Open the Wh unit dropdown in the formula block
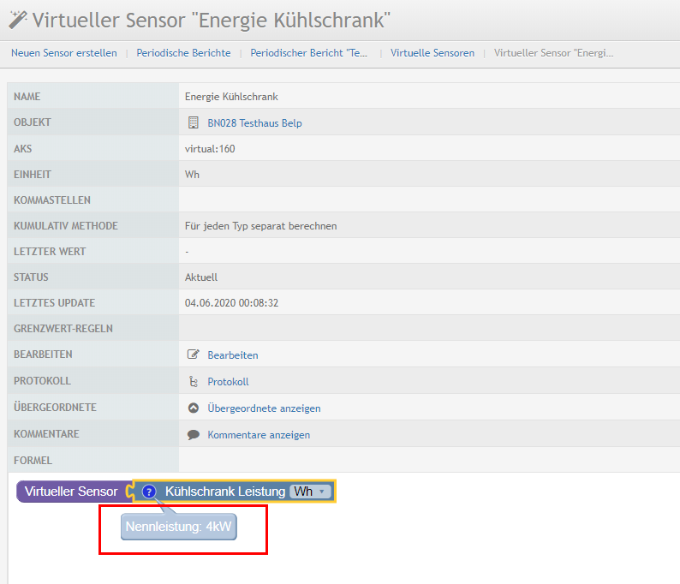 (x=310, y=492)
